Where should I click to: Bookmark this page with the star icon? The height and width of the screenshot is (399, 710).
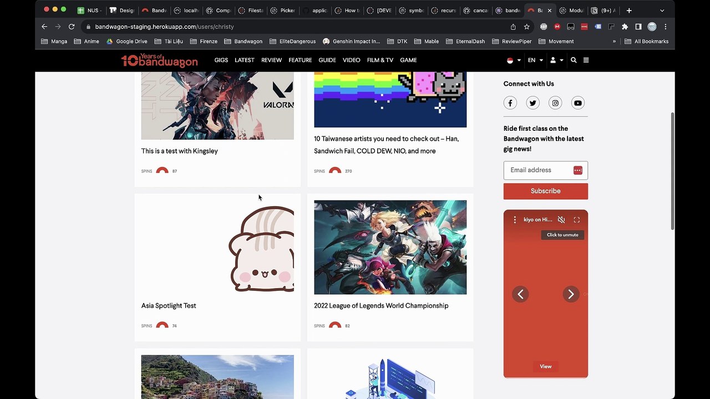tap(526, 27)
